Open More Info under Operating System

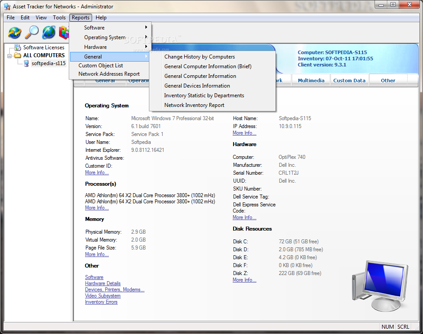[x=97, y=173]
